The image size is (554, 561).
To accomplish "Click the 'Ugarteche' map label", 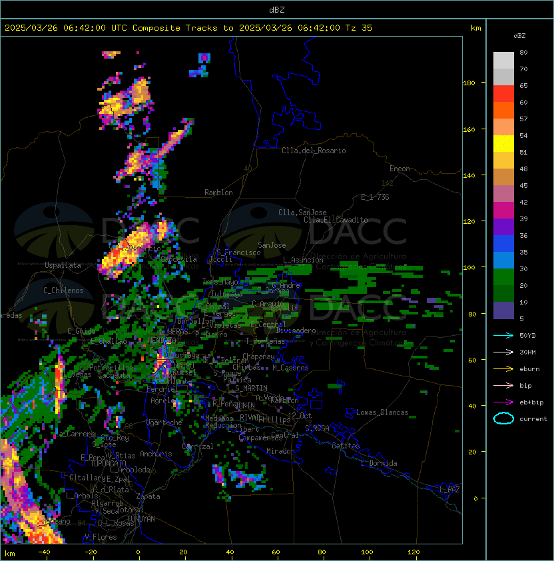I will (164, 422).
